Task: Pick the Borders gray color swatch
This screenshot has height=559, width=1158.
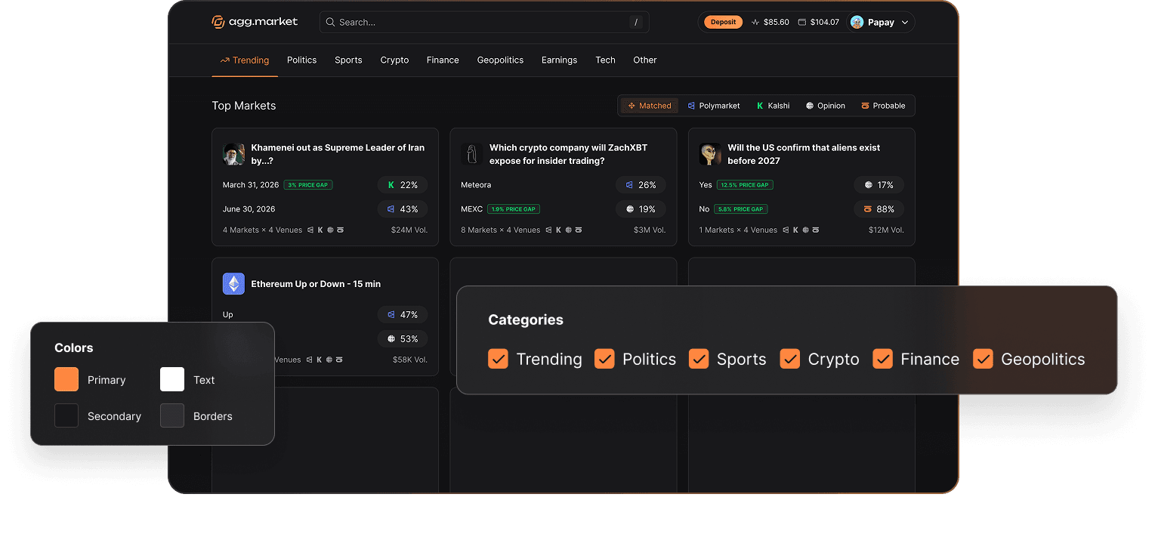Action: click(172, 415)
